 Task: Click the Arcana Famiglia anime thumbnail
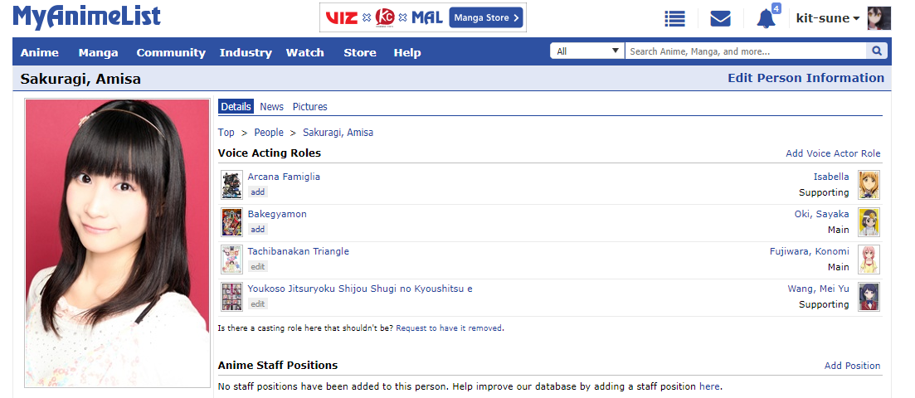click(x=231, y=184)
